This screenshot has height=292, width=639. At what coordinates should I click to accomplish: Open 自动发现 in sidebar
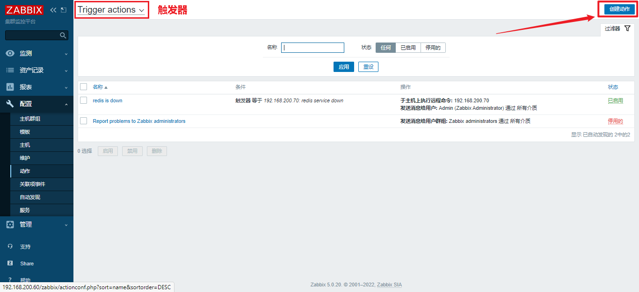[x=42, y=197]
